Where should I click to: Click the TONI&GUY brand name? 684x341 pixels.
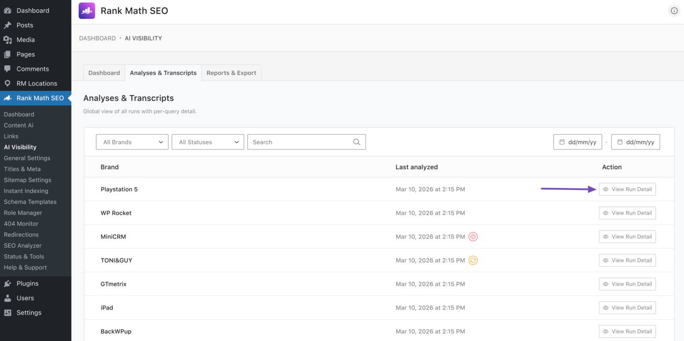[116, 261]
